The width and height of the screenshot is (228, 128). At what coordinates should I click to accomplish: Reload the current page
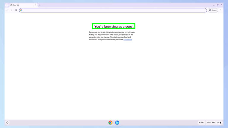[16, 10]
